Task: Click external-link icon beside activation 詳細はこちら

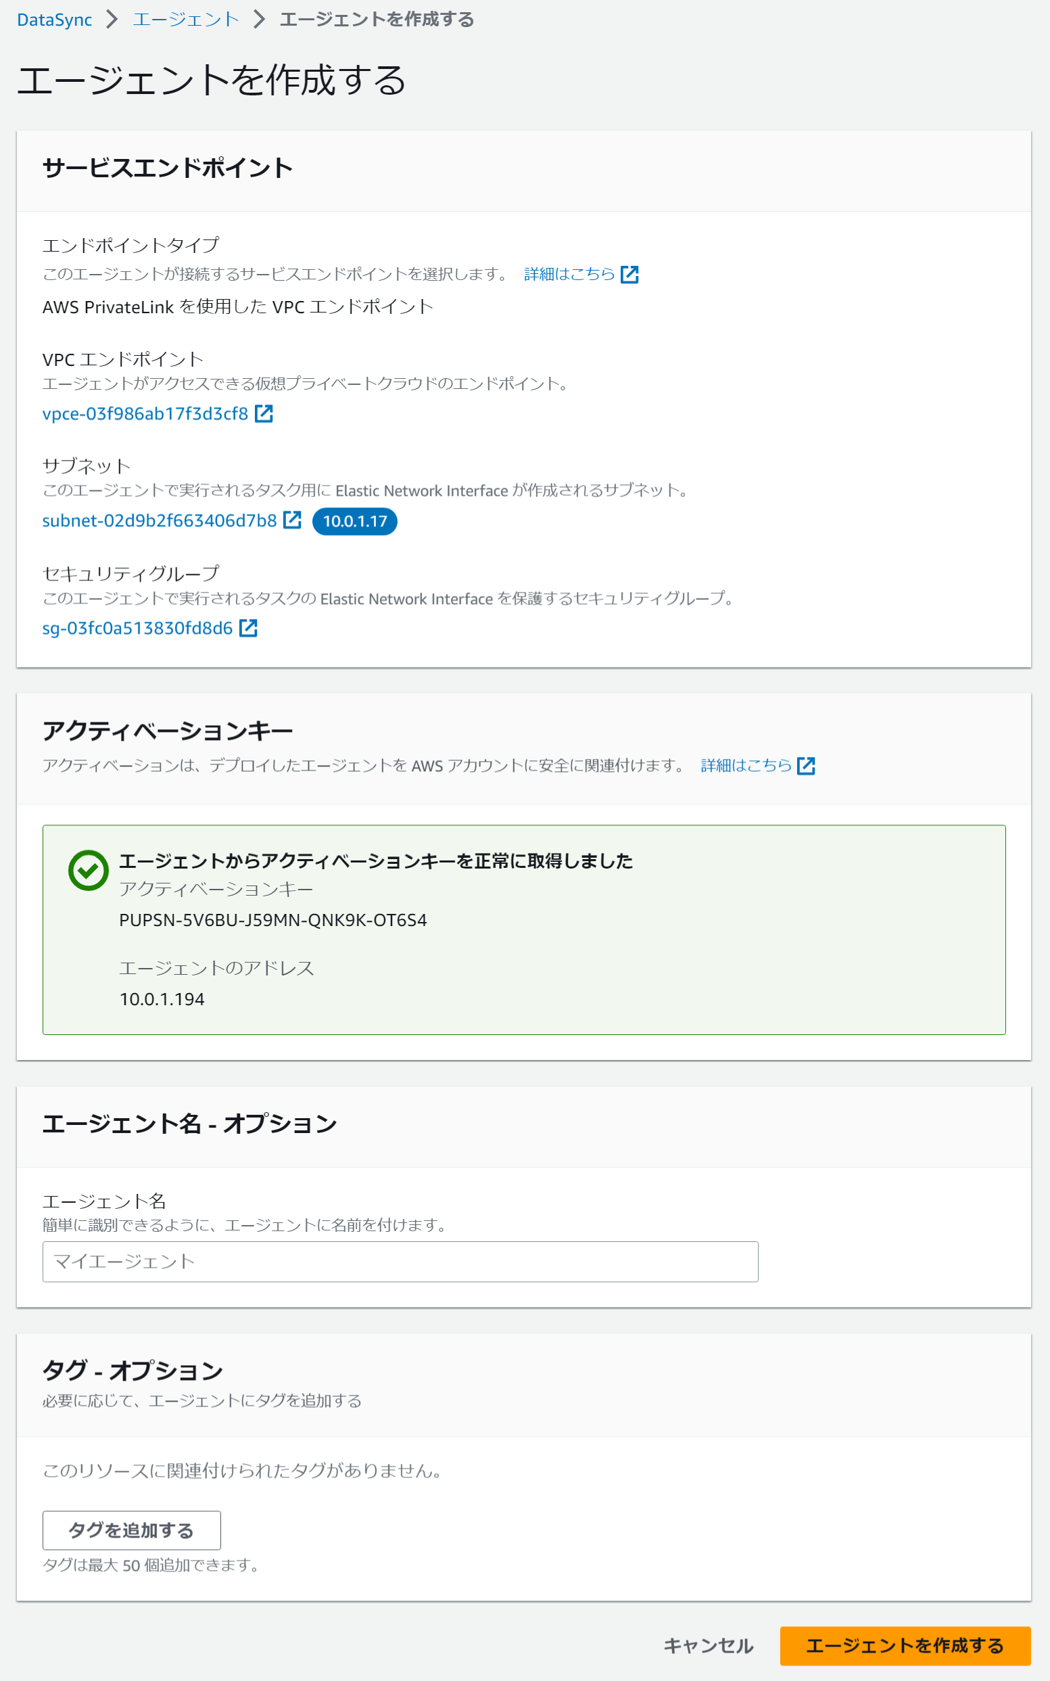Action: [x=806, y=766]
